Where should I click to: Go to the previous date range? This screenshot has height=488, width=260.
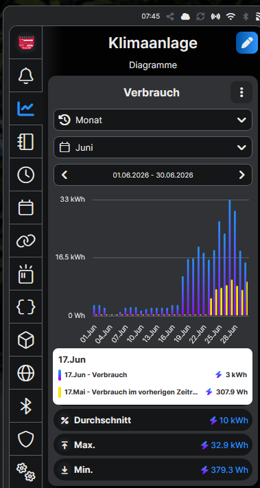click(x=64, y=175)
